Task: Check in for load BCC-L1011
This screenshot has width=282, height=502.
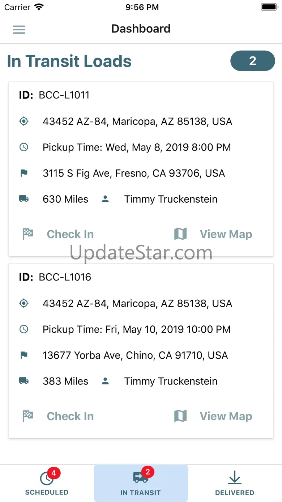Action: click(x=58, y=234)
